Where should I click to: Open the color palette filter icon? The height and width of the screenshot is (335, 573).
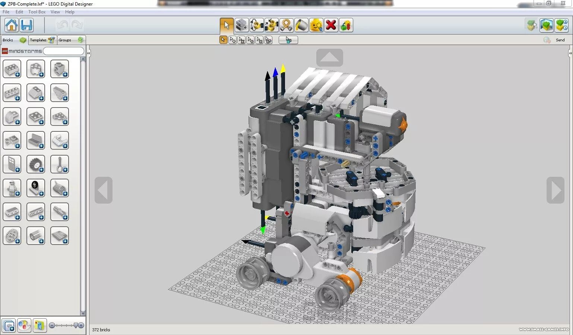[x=24, y=326]
